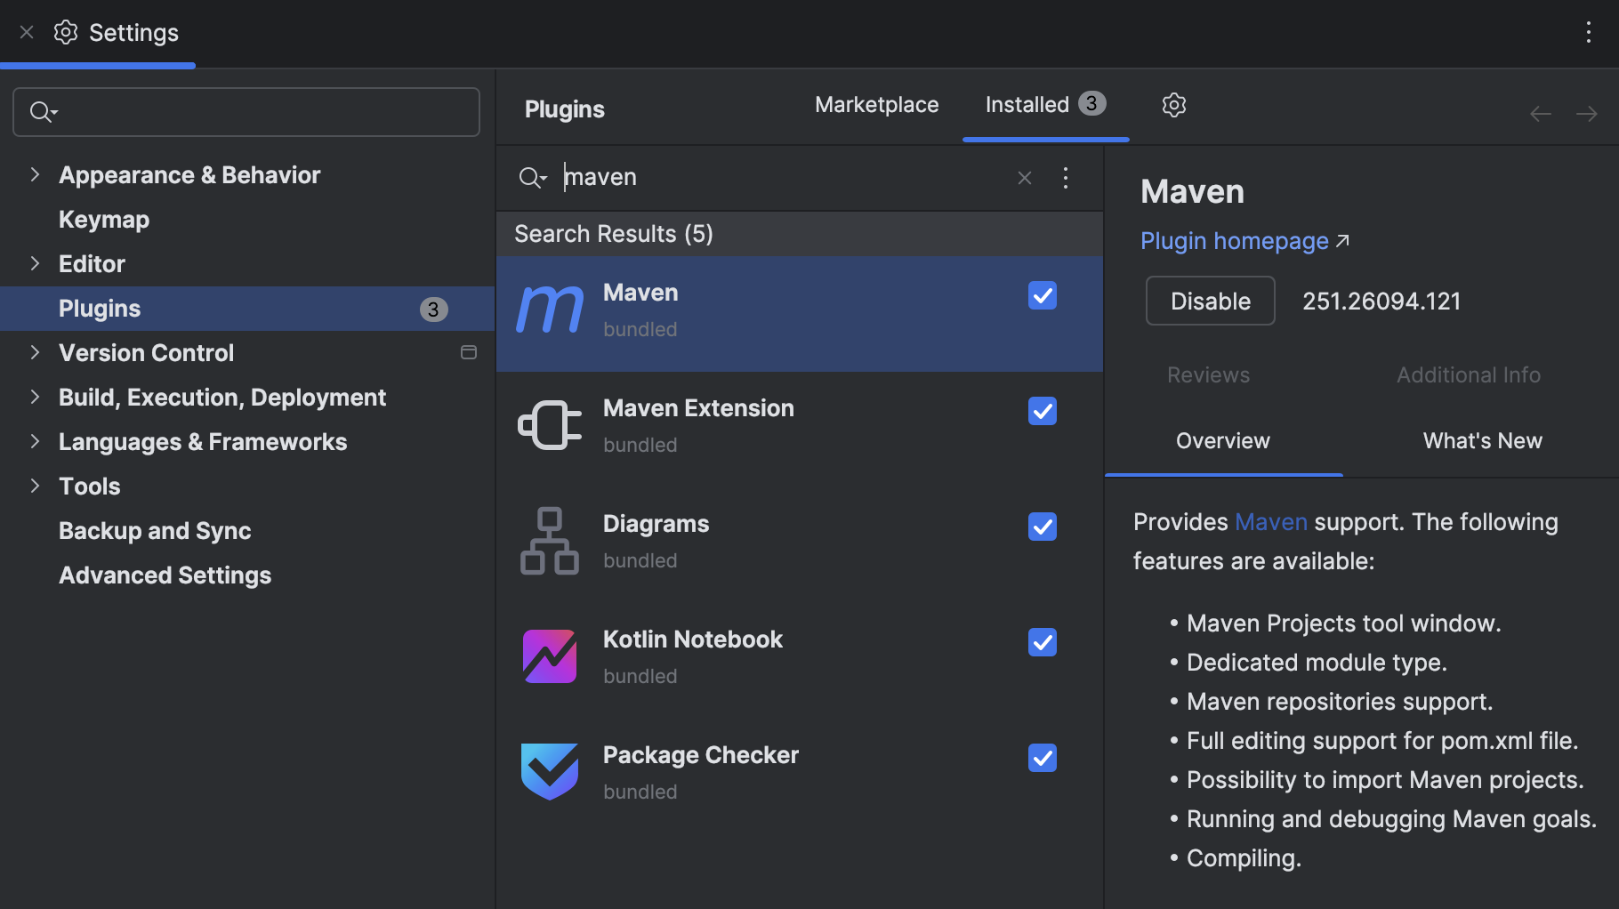1619x909 pixels.
Task: Open the What's New tab
Action: pyautogui.click(x=1481, y=440)
